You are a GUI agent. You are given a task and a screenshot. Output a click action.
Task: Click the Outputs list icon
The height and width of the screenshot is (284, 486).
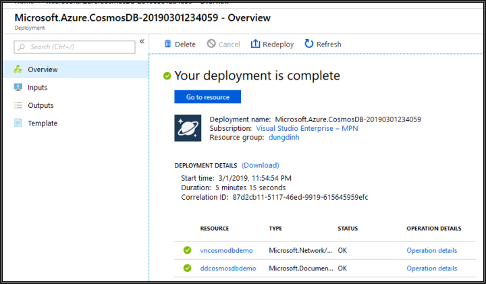click(18, 105)
